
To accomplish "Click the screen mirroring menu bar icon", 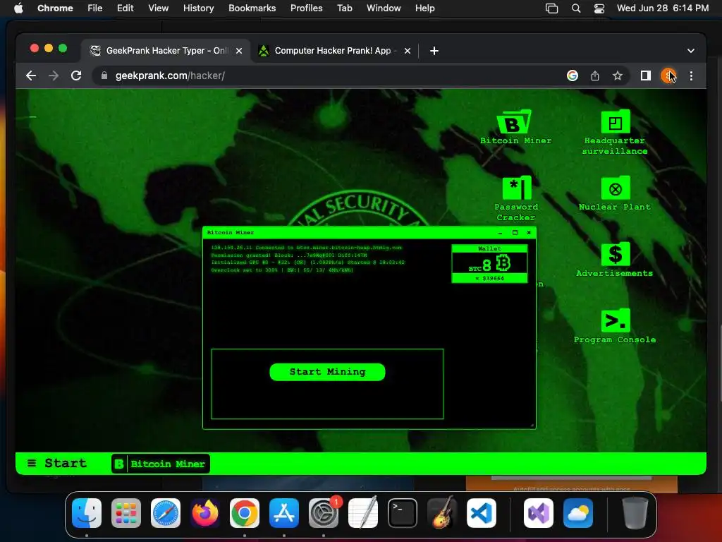I will point(551,8).
